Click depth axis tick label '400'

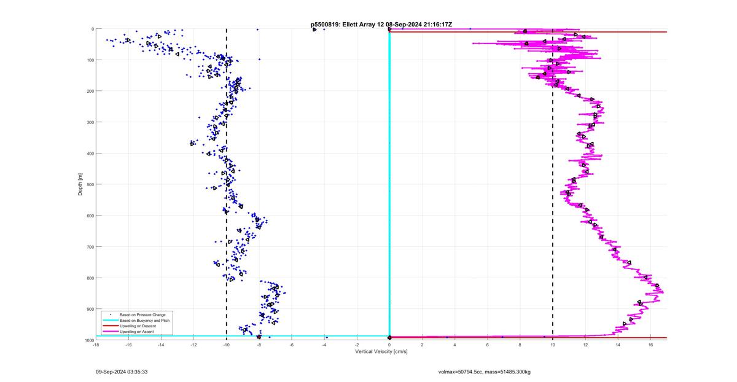coord(90,154)
